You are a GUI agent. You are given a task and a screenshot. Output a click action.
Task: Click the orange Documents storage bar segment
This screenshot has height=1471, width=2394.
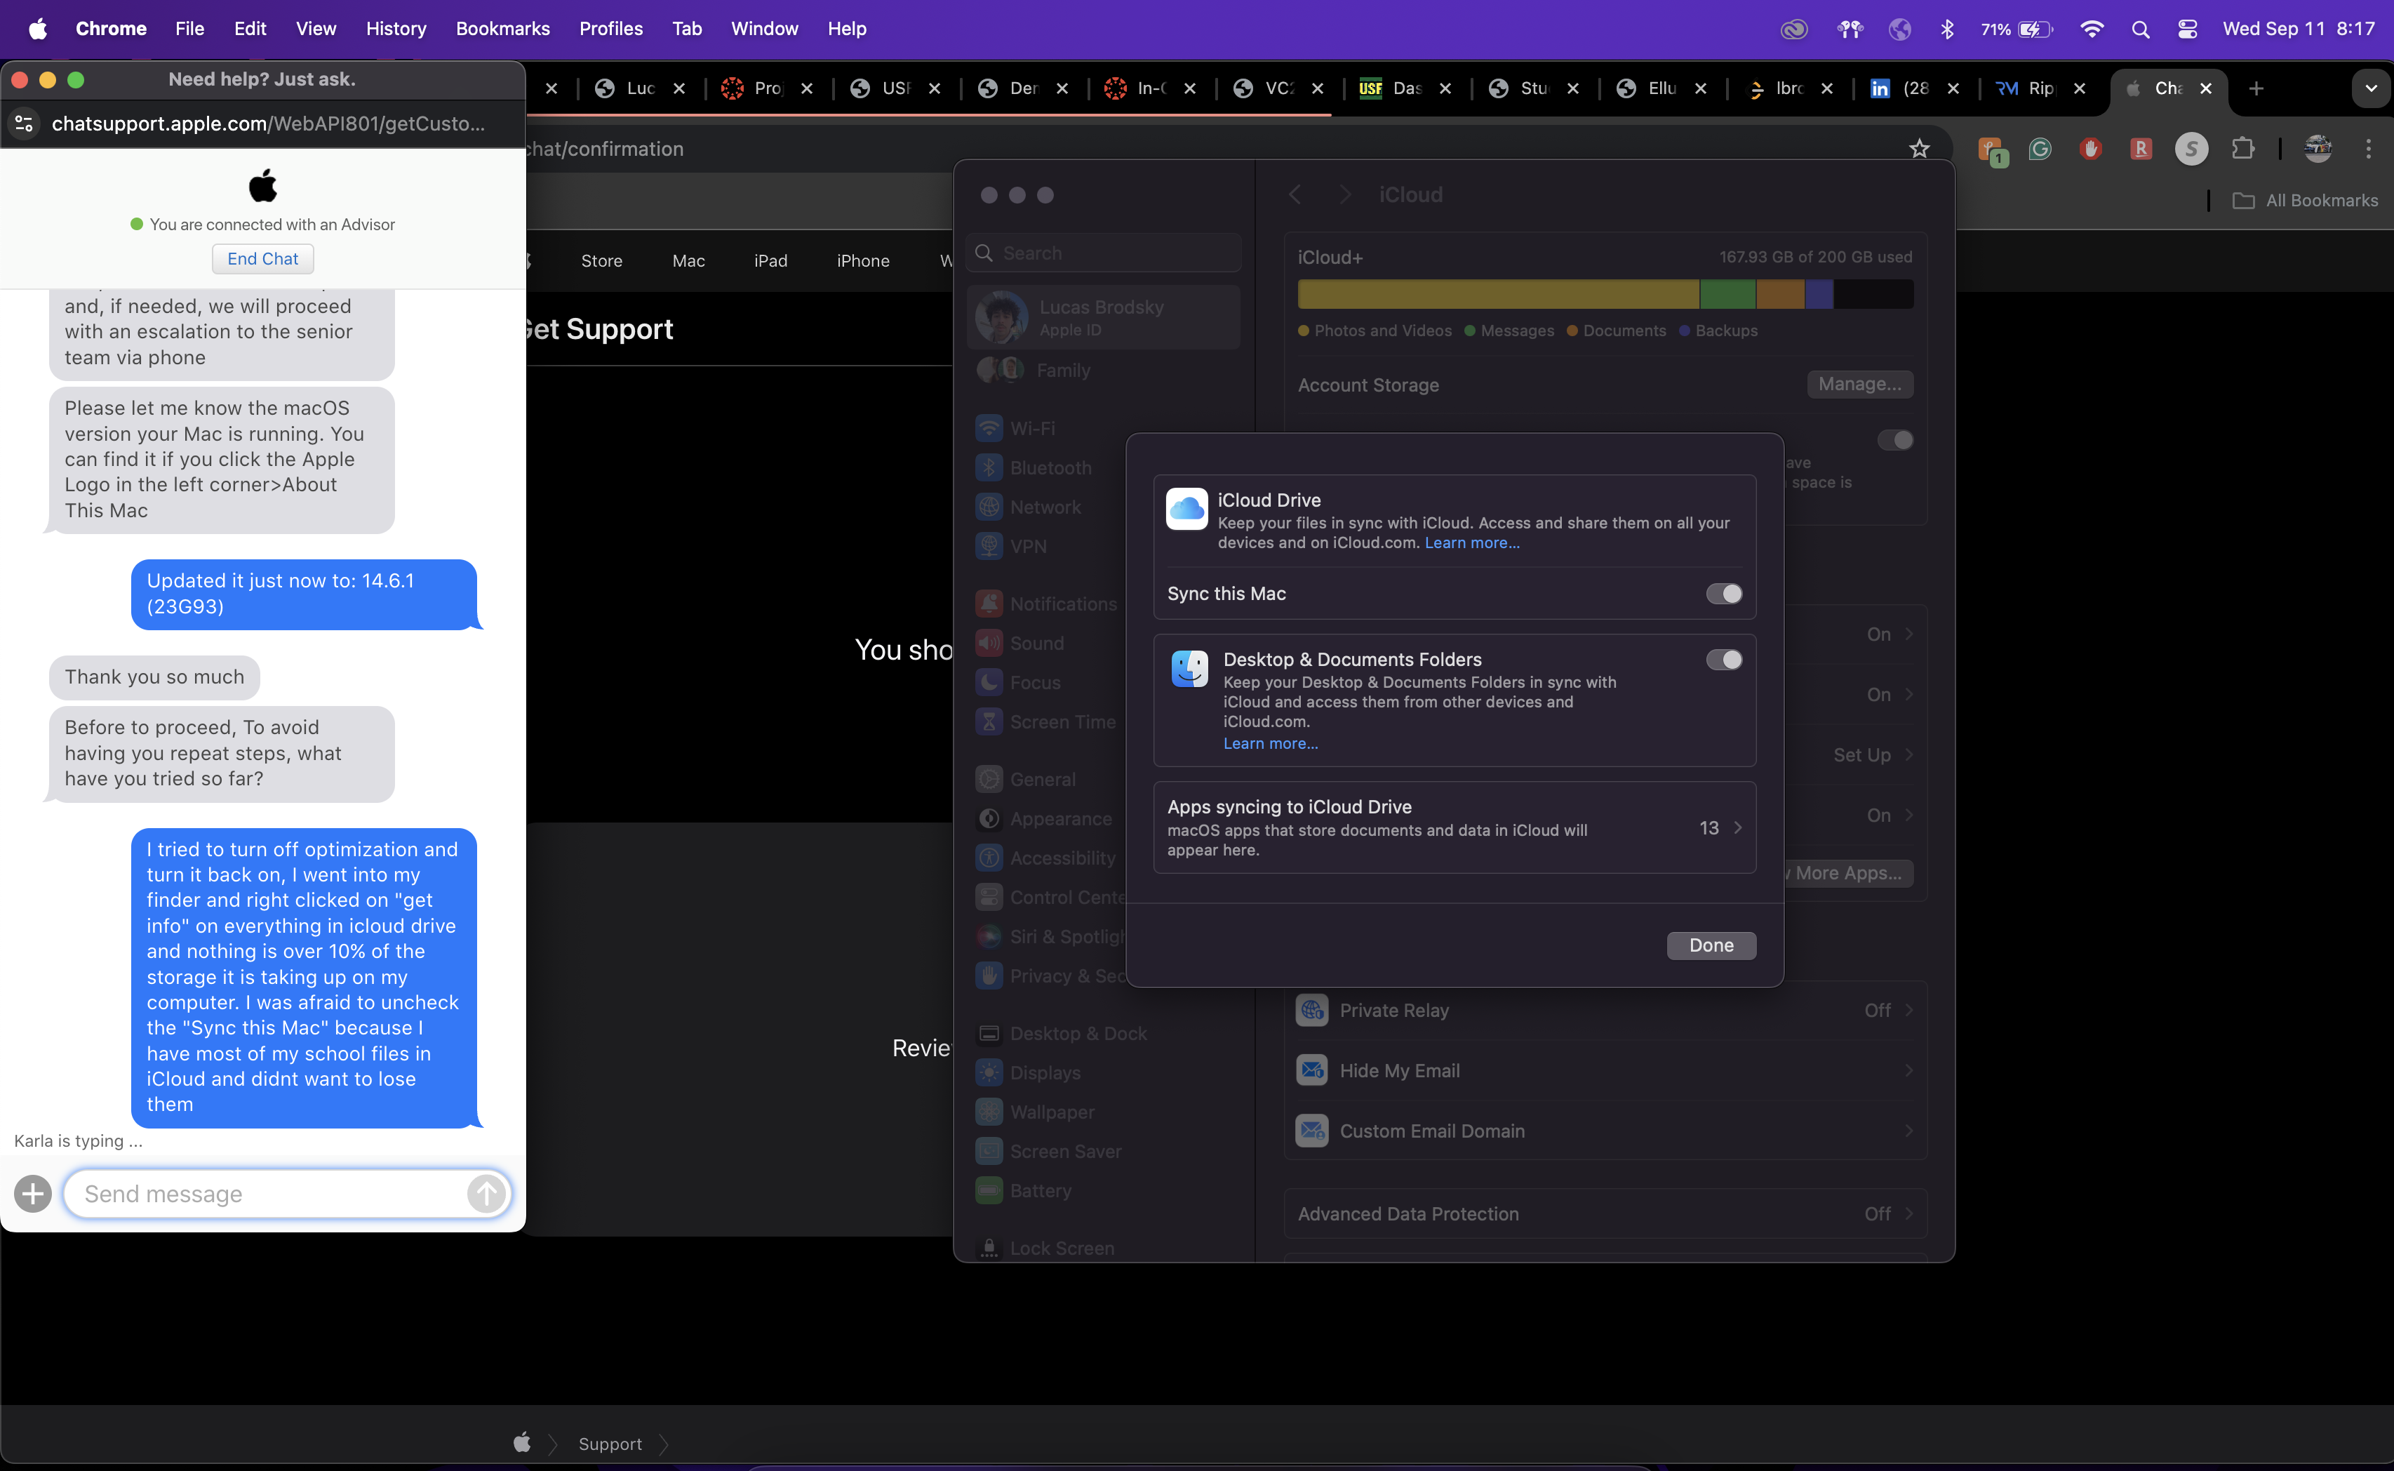[1781, 294]
